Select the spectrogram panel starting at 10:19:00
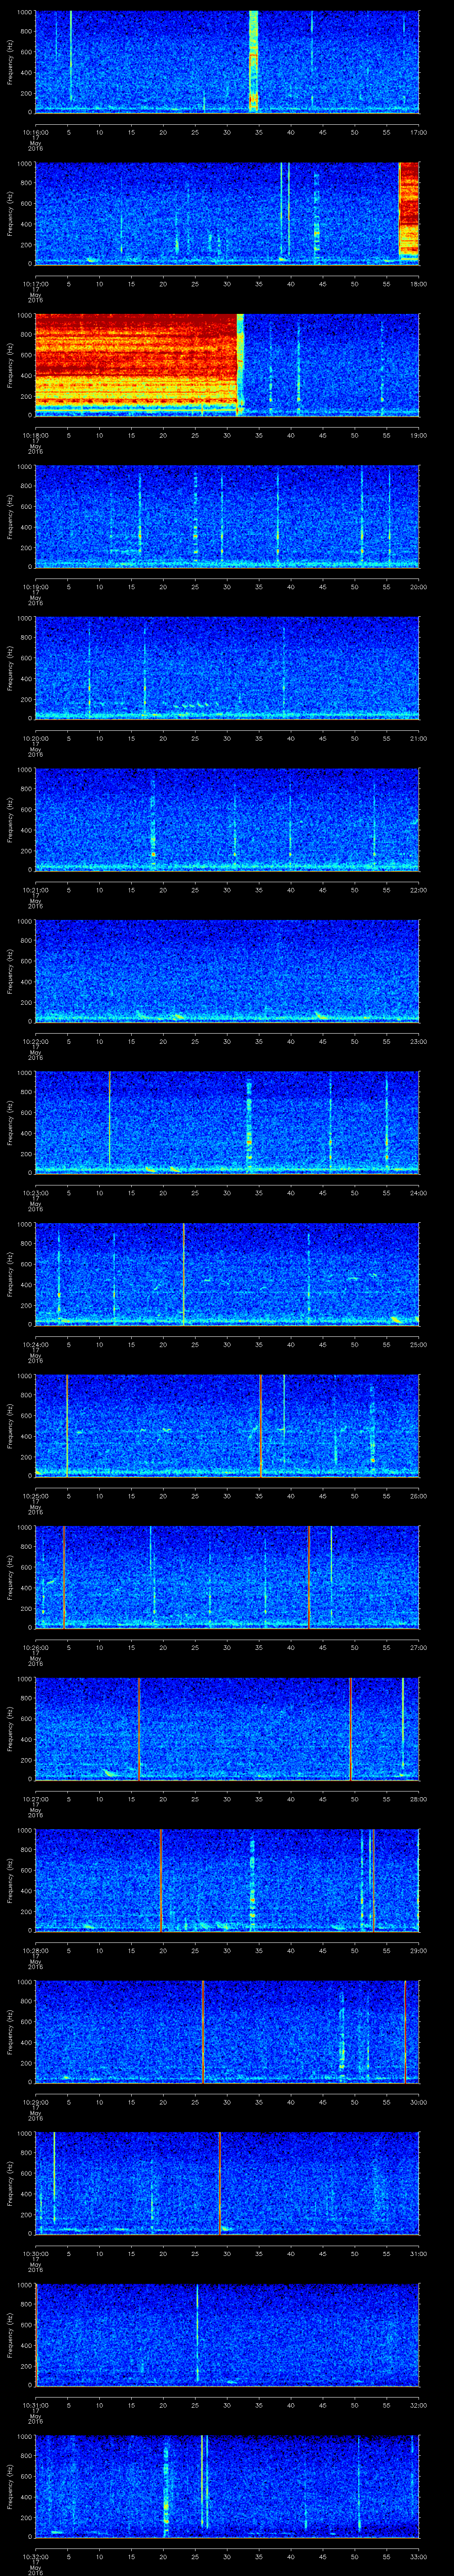 coord(227,516)
